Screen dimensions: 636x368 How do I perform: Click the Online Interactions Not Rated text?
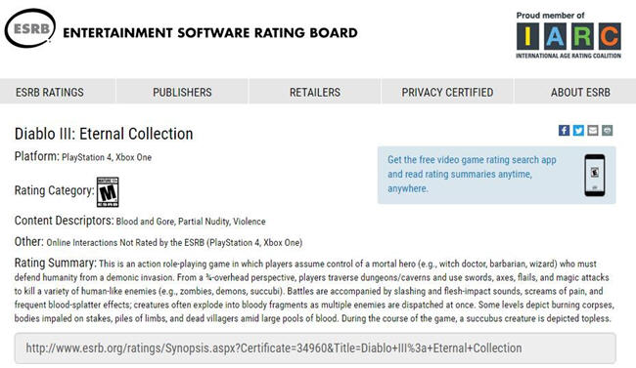(174, 242)
